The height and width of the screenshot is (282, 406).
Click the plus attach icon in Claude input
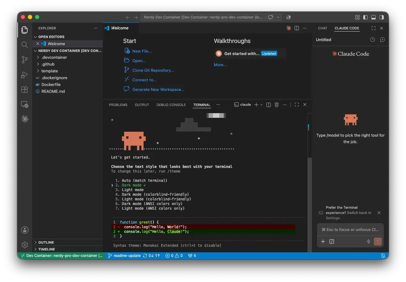coord(323,241)
